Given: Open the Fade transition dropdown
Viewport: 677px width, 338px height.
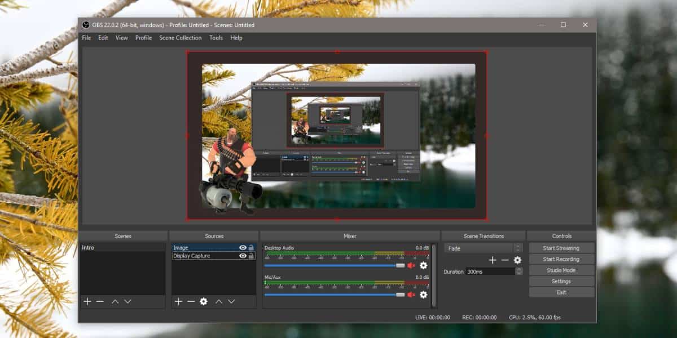Looking at the screenshot, I should click(x=483, y=248).
